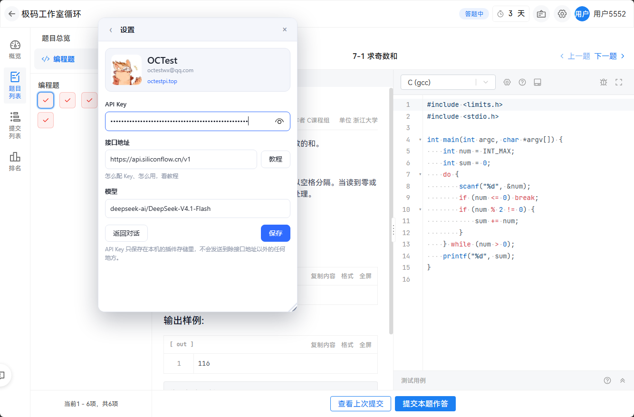
Task: Select the first 编程题 question box
Action: (x=46, y=100)
